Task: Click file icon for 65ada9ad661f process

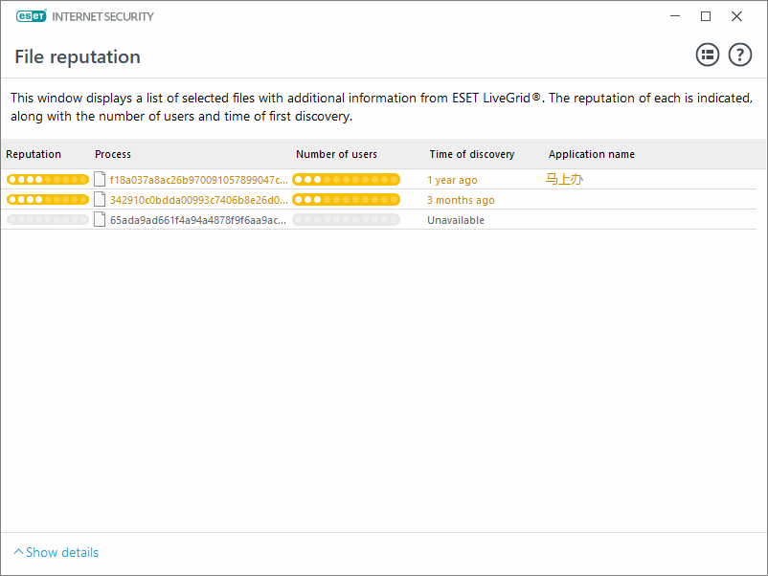Action: tap(100, 220)
